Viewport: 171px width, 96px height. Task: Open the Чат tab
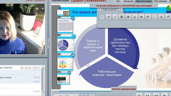(118, 1)
